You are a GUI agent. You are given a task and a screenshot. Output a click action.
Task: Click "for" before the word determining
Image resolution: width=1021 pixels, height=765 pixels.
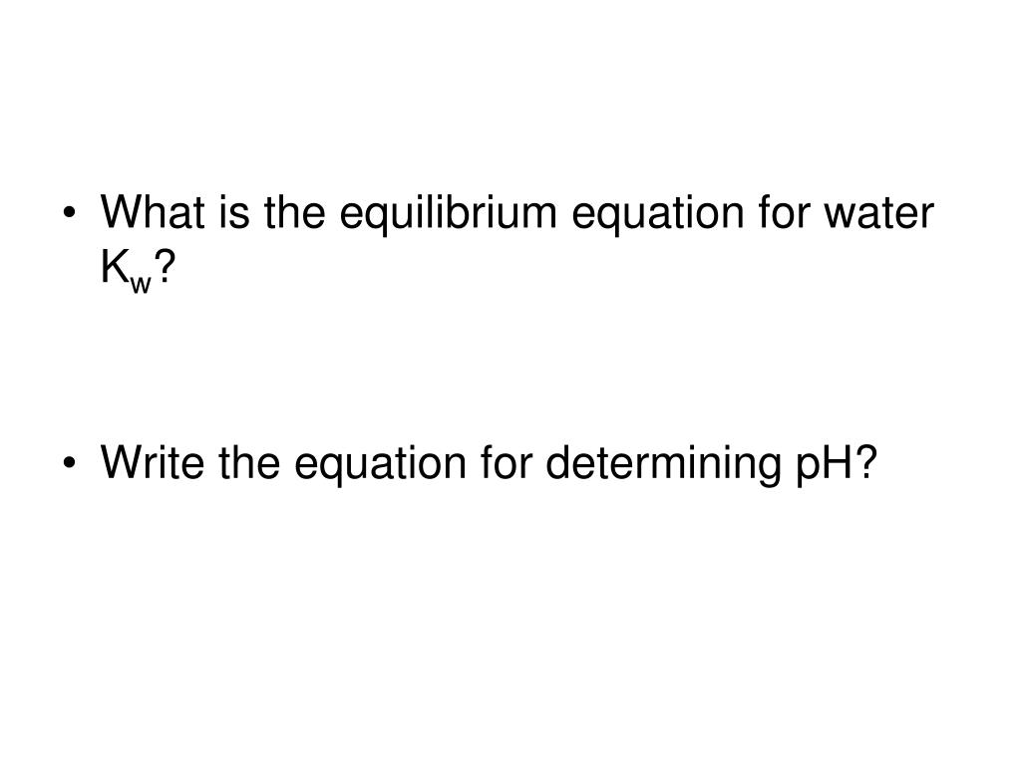click(x=507, y=462)
